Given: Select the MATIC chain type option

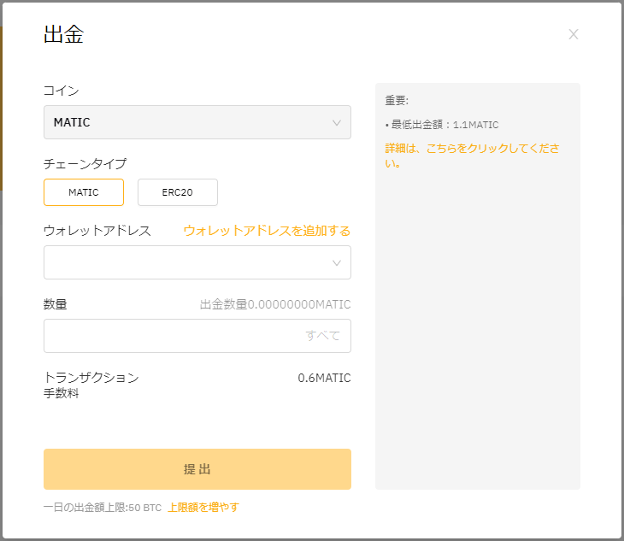Looking at the screenshot, I should pos(84,192).
